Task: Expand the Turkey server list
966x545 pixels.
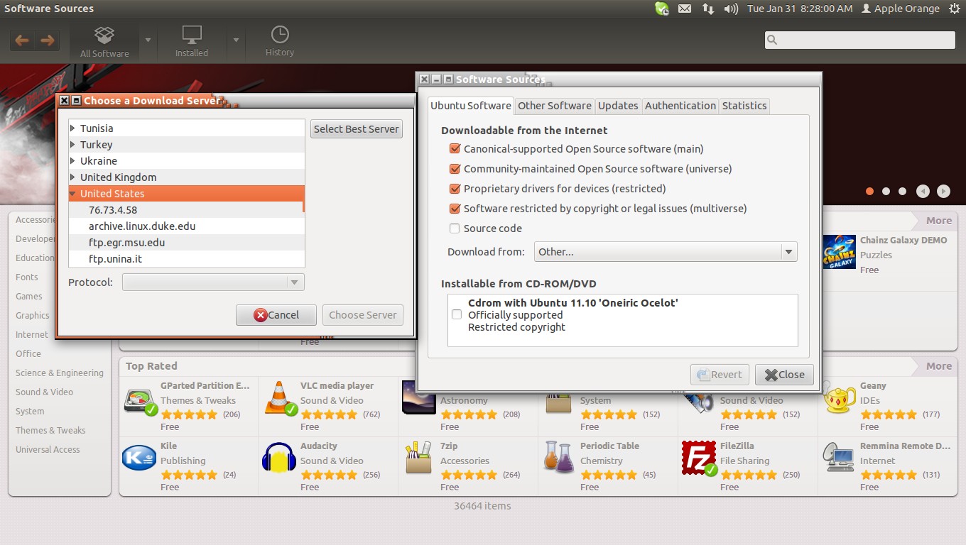Action: [x=72, y=145]
